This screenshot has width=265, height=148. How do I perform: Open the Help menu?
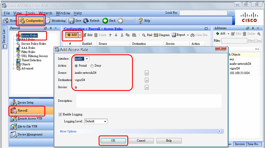(x=78, y=13)
